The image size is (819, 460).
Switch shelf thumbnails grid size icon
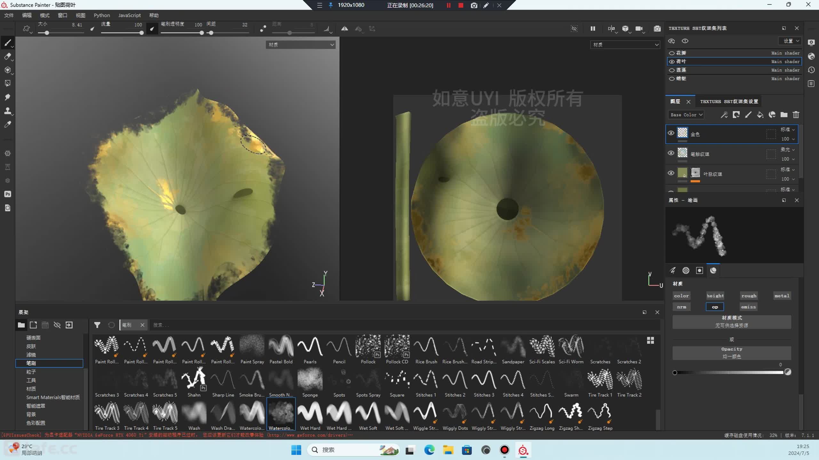point(650,340)
